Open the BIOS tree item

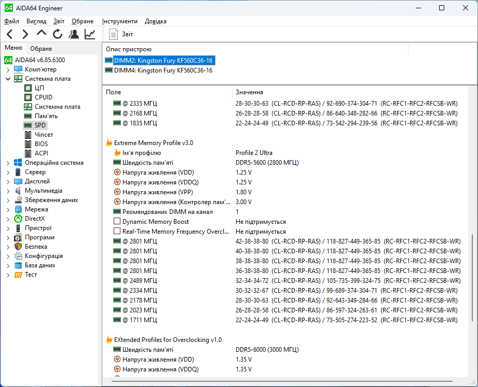[41, 144]
